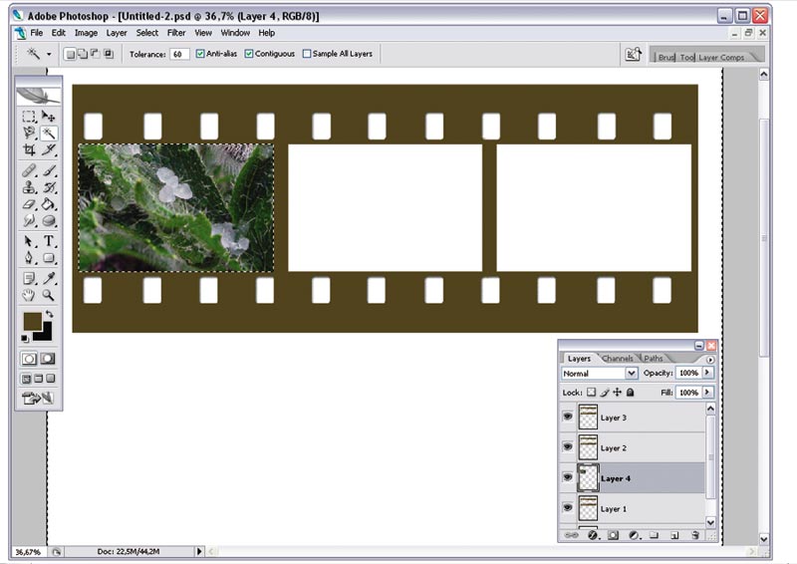
Task: Open the Filter menu
Action: point(176,33)
